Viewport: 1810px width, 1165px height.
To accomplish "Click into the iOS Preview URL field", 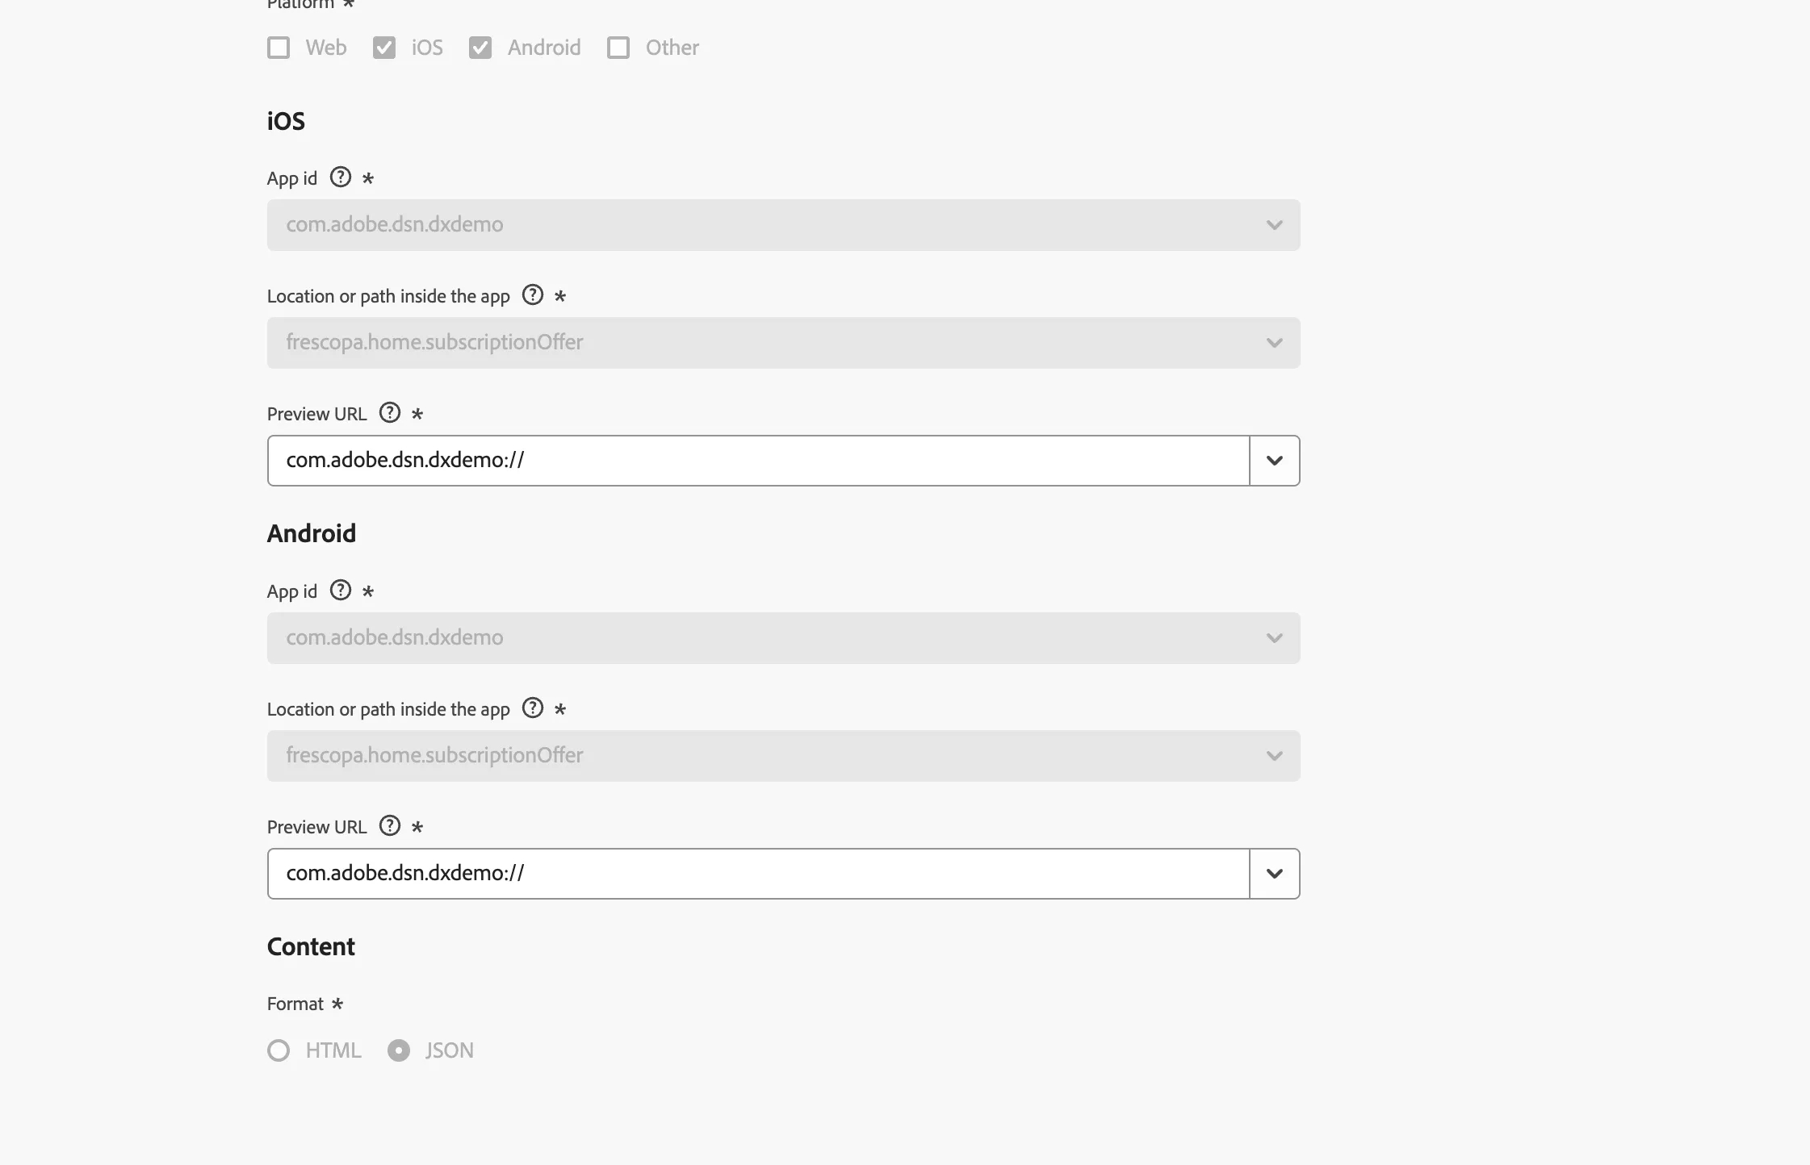I will [x=758, y=461].
